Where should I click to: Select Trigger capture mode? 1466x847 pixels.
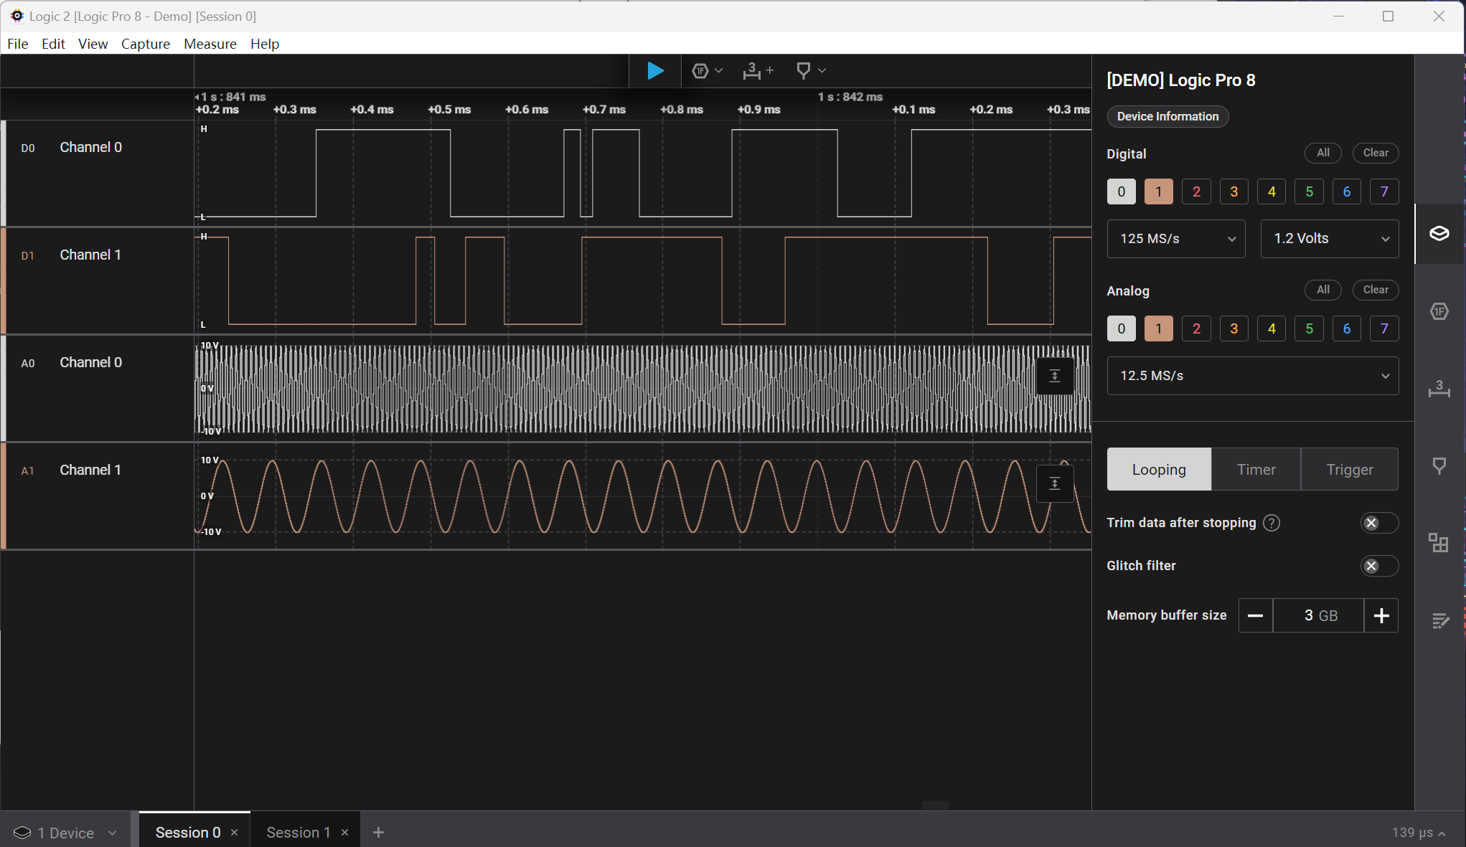[x=1349, y=470]
